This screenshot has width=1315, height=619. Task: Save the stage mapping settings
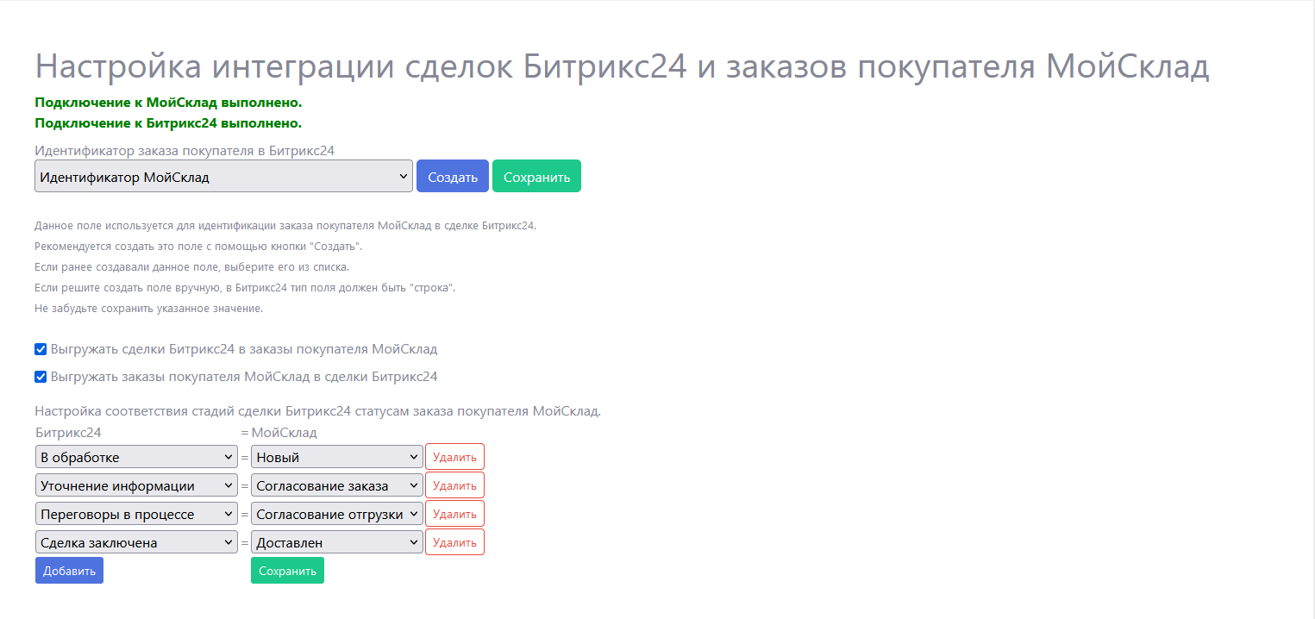point(287,571)
